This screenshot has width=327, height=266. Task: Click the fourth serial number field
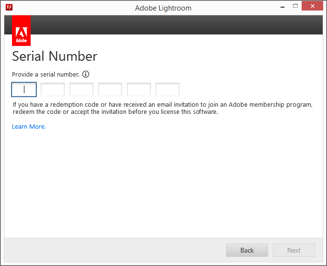(x=110, y=89)
